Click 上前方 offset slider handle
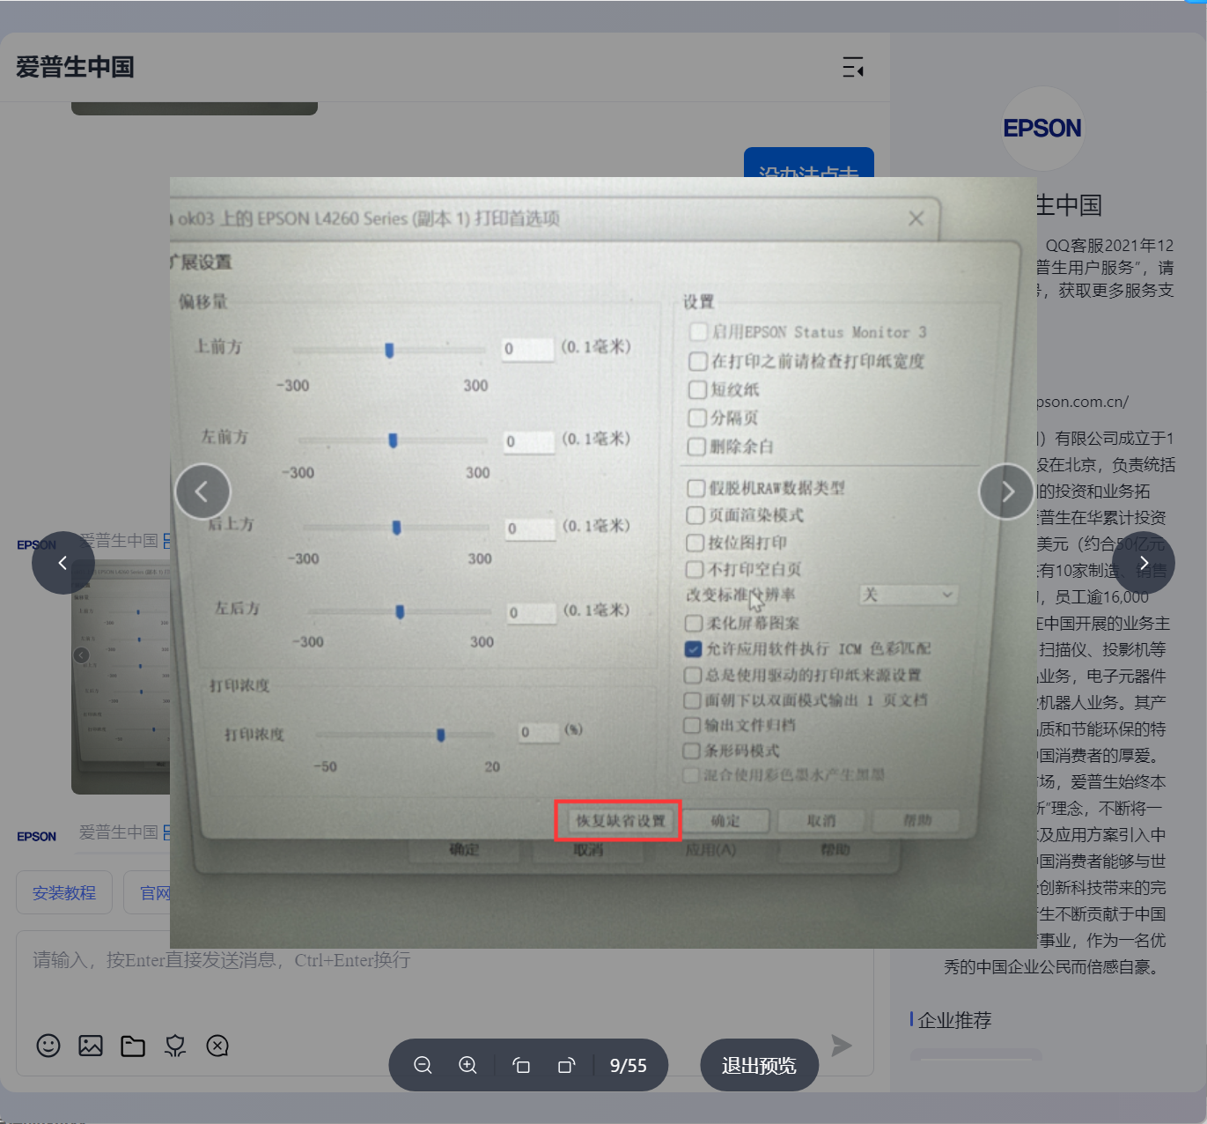The width and height of the screenshot is (1207, 1124). click(x=389, y=351)
